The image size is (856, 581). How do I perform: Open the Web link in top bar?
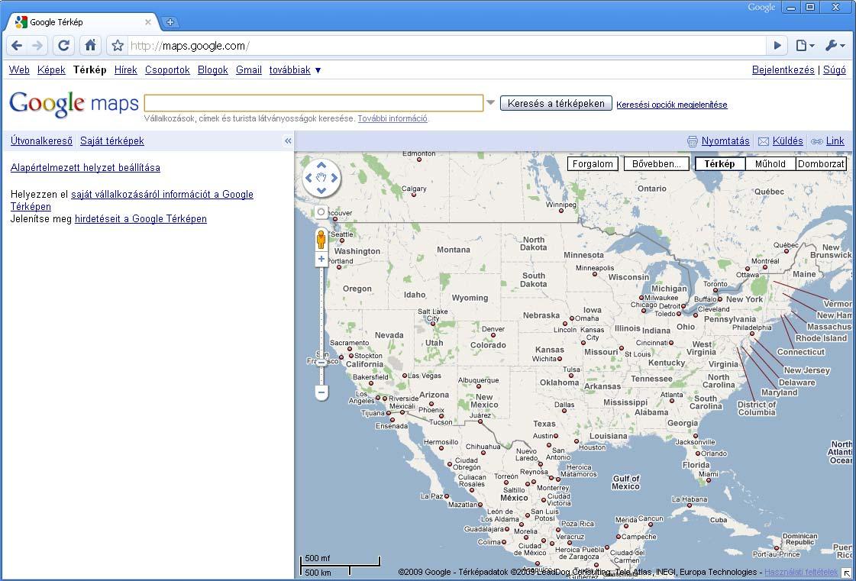point(20,70)
